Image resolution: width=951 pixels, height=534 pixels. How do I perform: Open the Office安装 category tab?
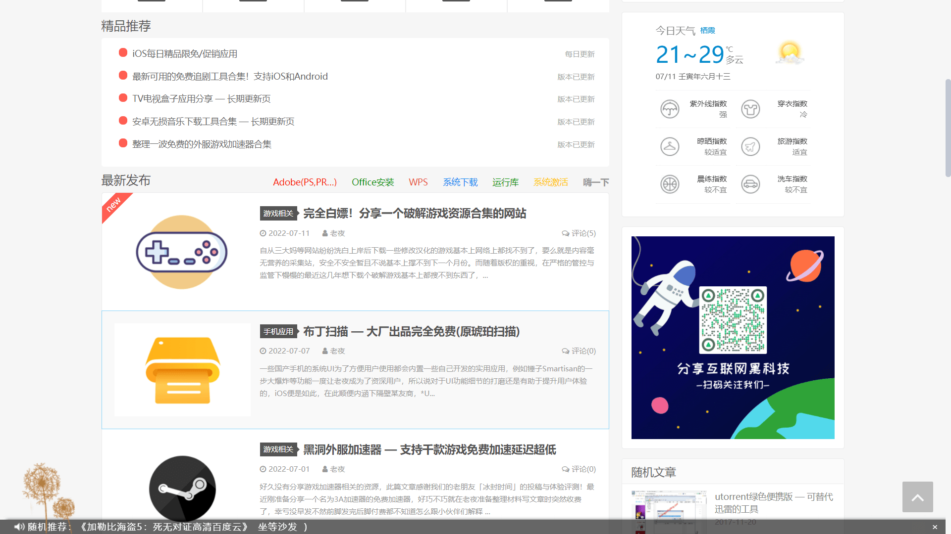coord(372,182)
